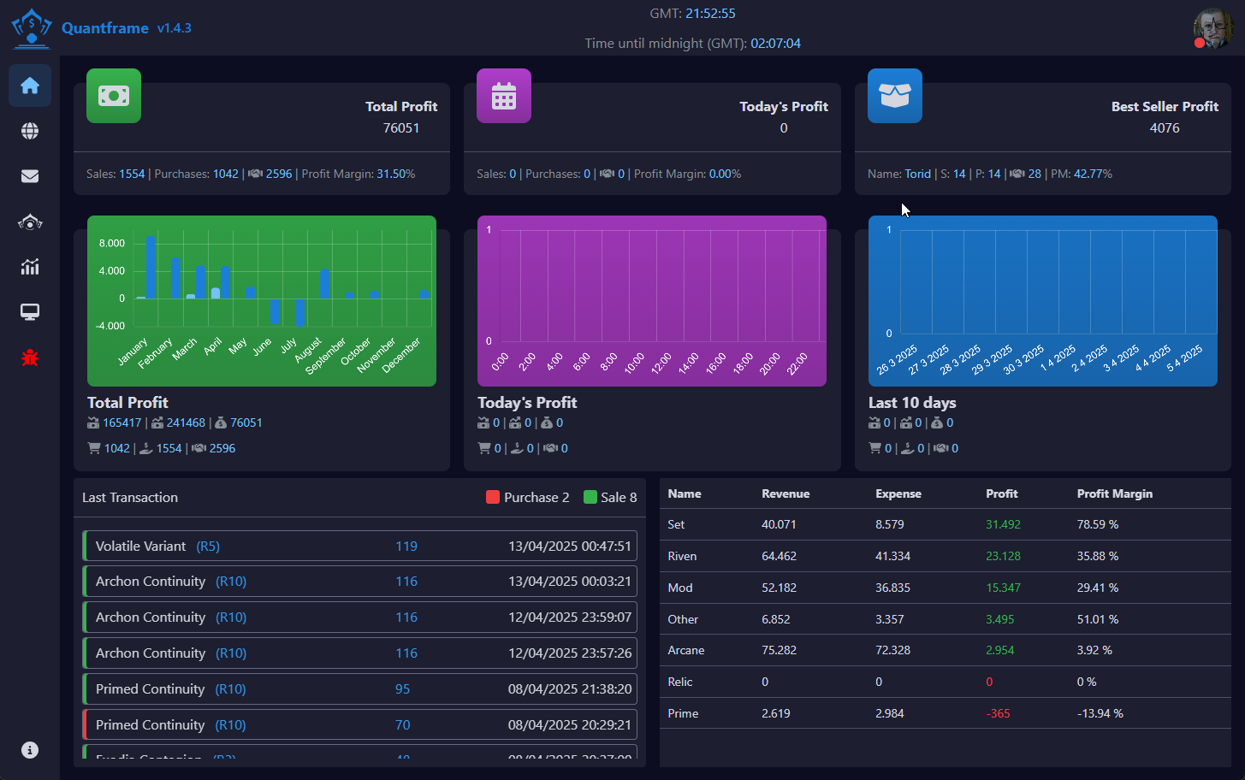Click the Quantframe logo
1245x780 pixels.
32,28
